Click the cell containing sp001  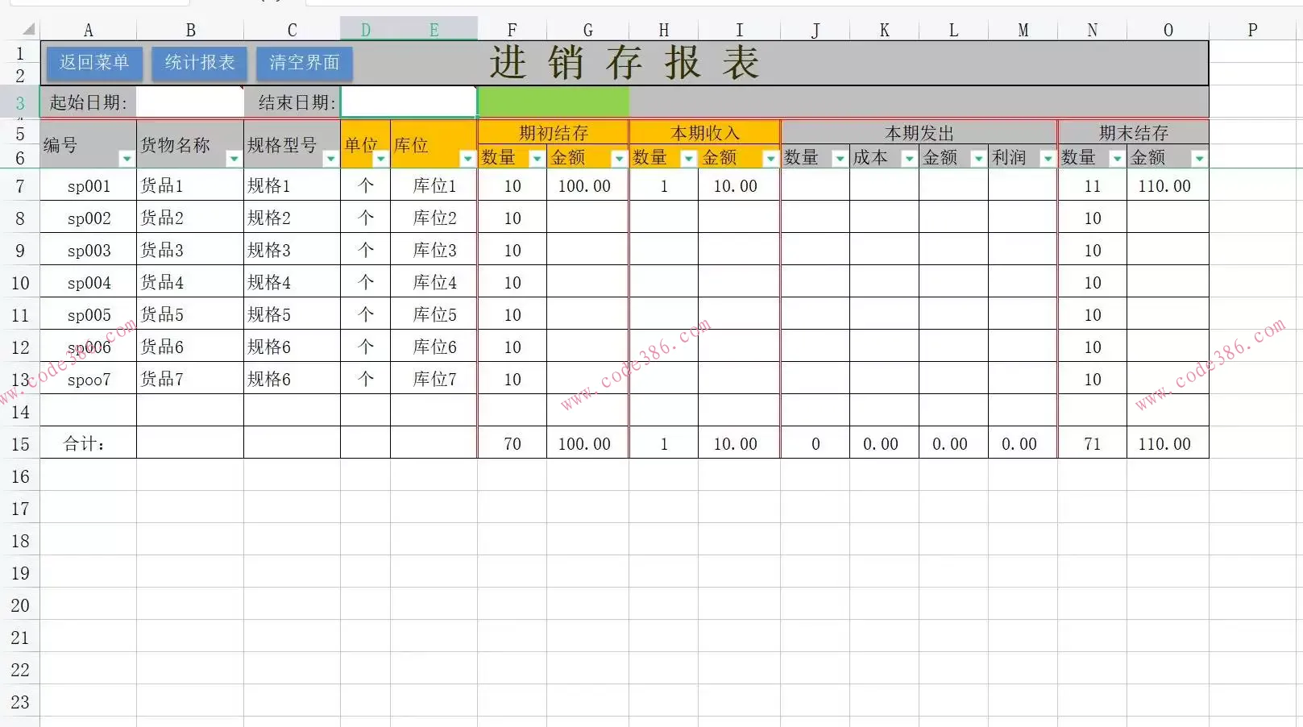pyautogui.click(x=89, y=186)
